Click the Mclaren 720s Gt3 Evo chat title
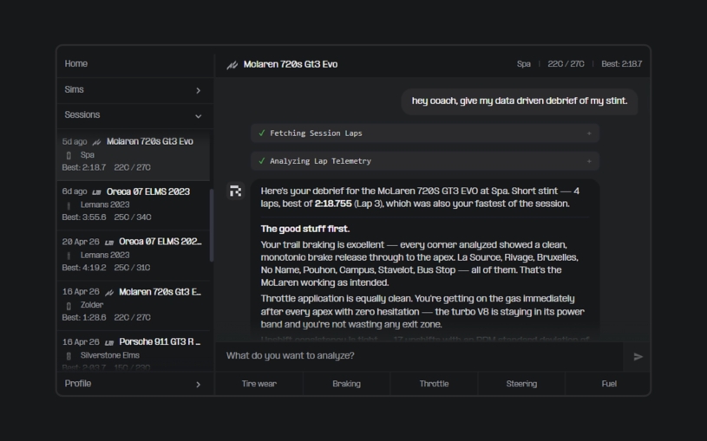 pyautogui.click(x=291, y=64)
